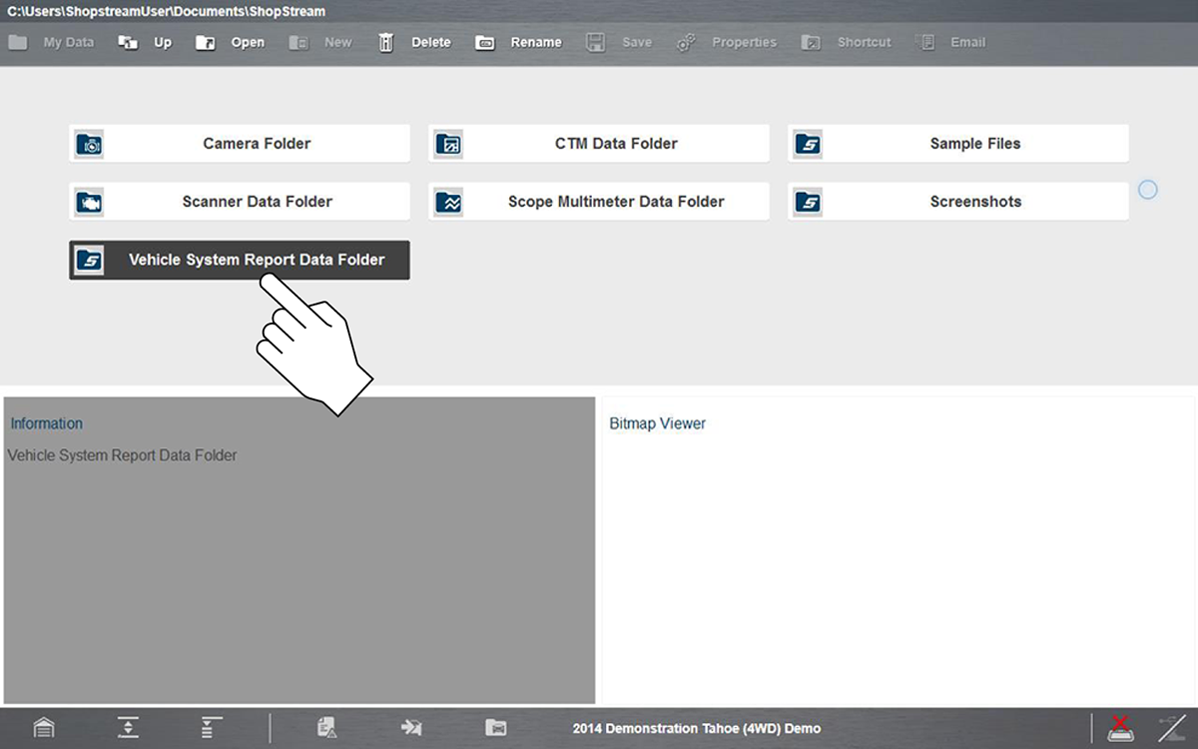Open the CTM Data Folder
This screenshot has height=749, width=1198.
[x=599, y=144]
